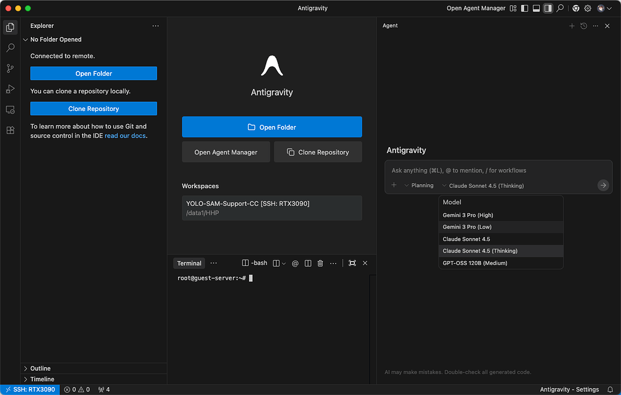Expand the Timeline section
This screenshot has width=621, height=395.
[x=93, y=379]
